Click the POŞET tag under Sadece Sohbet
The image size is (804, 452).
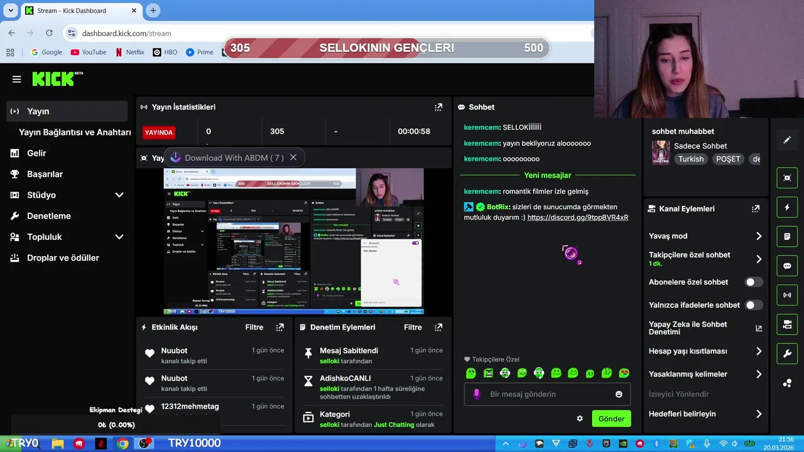(728, 159)
